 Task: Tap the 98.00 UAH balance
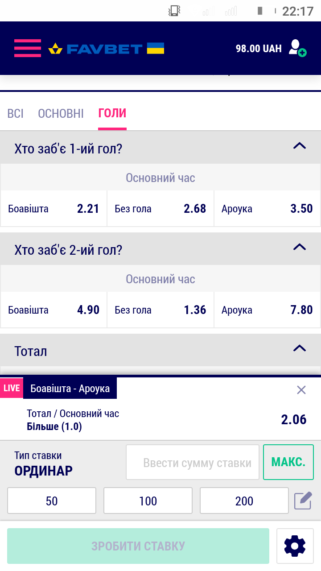[x=259, y=48]
